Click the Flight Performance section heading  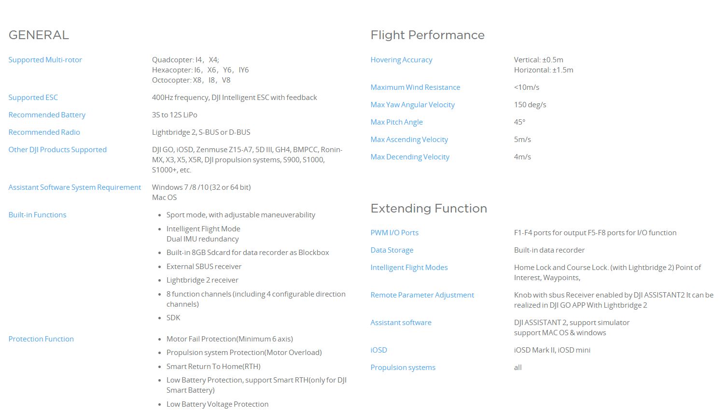[427, 35]
